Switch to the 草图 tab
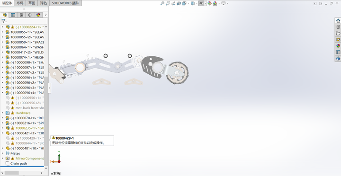Screen dimensions: 341x176 coord(32,3)
